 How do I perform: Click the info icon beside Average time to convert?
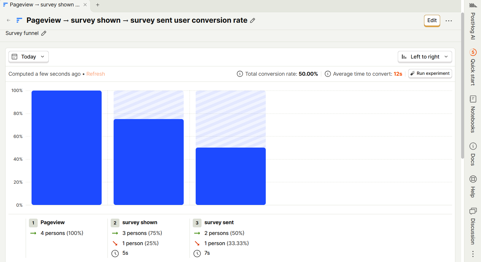coord(328,74)
